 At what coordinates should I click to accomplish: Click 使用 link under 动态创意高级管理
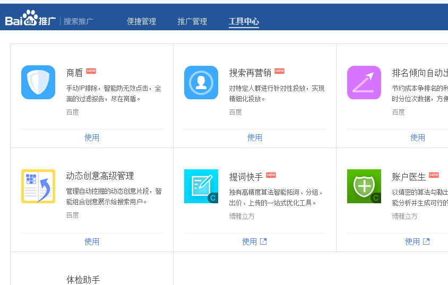(x=92, y=241)
